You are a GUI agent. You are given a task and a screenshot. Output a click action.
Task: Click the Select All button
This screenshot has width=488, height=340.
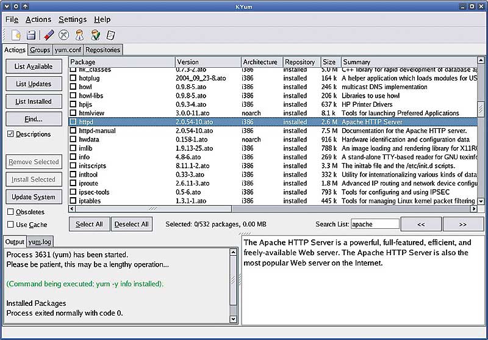pyautogui.click(x=89, y=224)
